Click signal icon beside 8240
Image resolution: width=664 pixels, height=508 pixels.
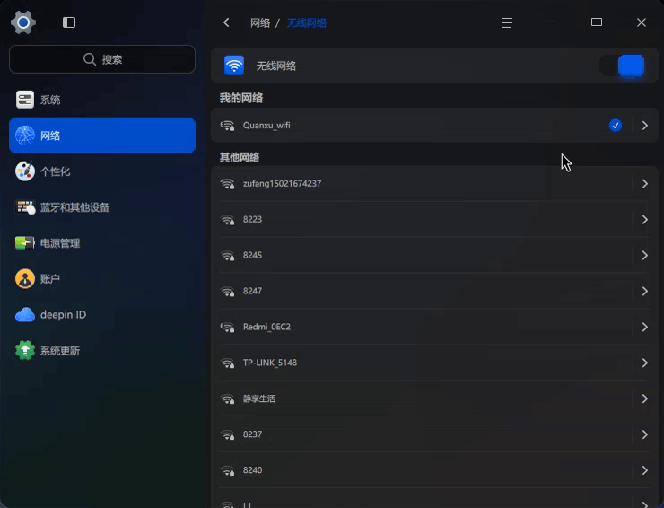click(x=227, y=470)
